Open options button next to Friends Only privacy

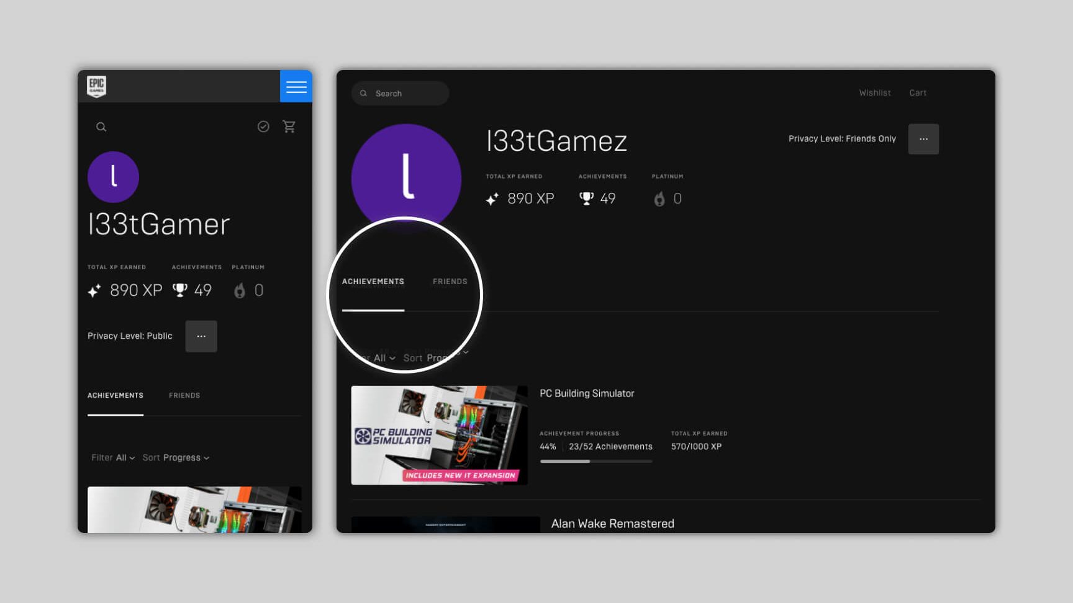coord(923,139)
